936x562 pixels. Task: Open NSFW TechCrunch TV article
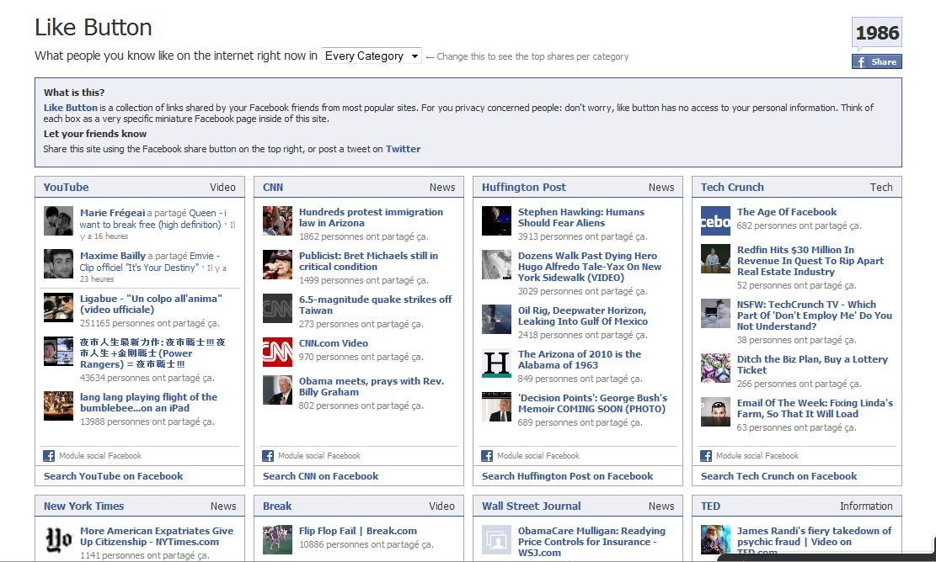coord(814,315)
